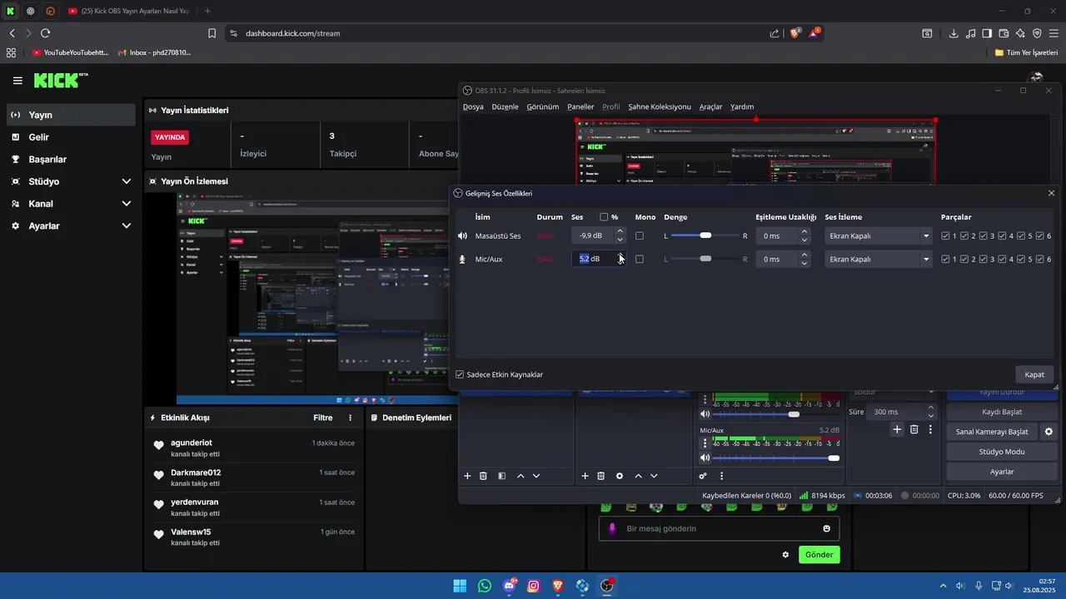This screenshot has height=599, width=1066.
Task: Enable Mono for Masaüstü Ses
Action: click(x=640, y=235)
